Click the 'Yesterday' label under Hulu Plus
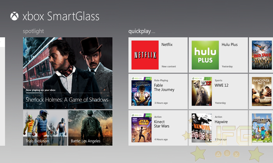Screen dimensions: 273x163 (227, 66)
